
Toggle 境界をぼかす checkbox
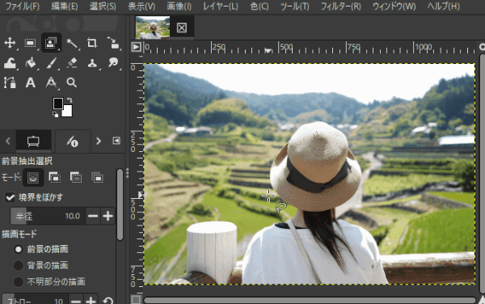(x=10, y=197)
